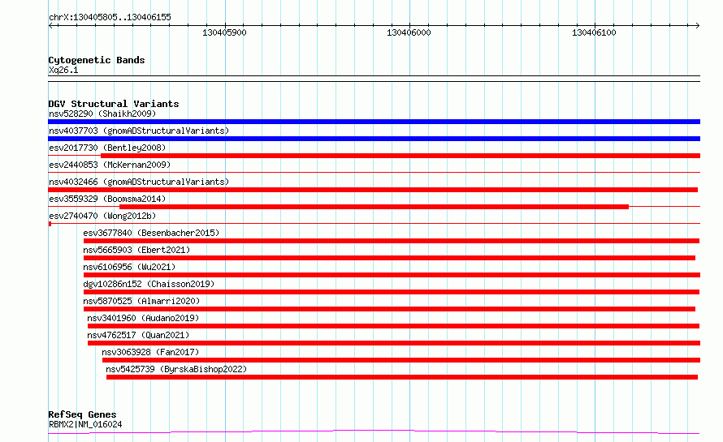
Task: Open the esv3677840 (Besenbacher2015) label
Action: pyautogui.click(x=151, y=233)
